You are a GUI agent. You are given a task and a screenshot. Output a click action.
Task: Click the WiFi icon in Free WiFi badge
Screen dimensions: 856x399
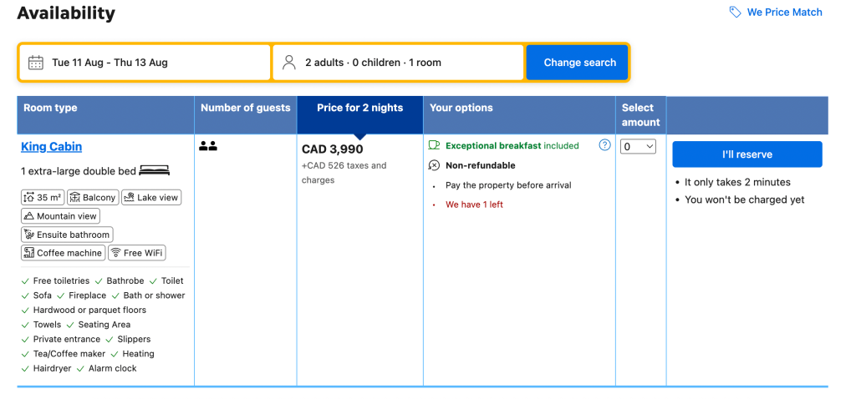click(x=116, y=253)
